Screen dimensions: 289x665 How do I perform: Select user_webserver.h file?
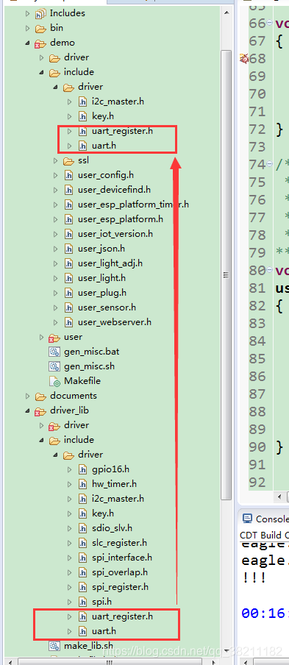(x=115, y=322)
